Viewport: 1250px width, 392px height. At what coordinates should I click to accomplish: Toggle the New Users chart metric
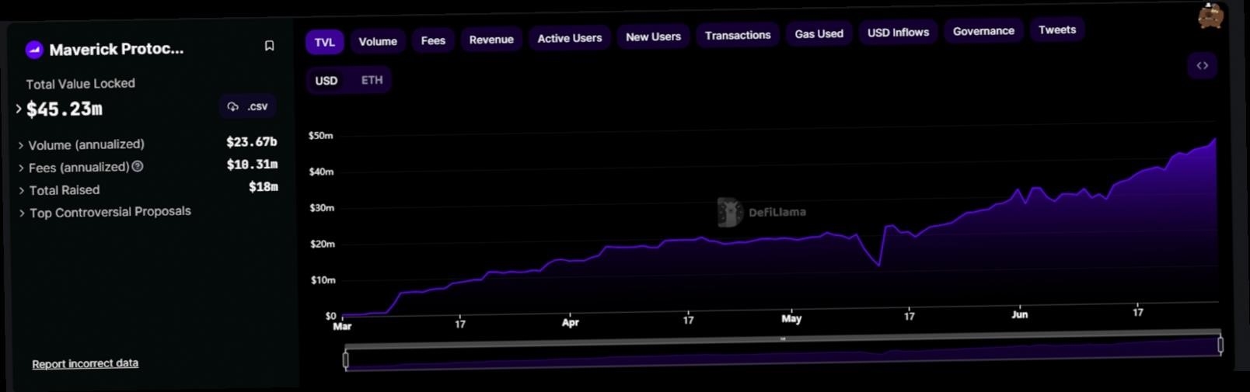653,36
